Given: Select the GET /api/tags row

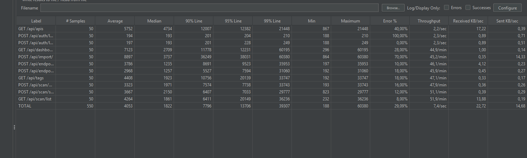Looking at the screenshot, I should (36, 78).
